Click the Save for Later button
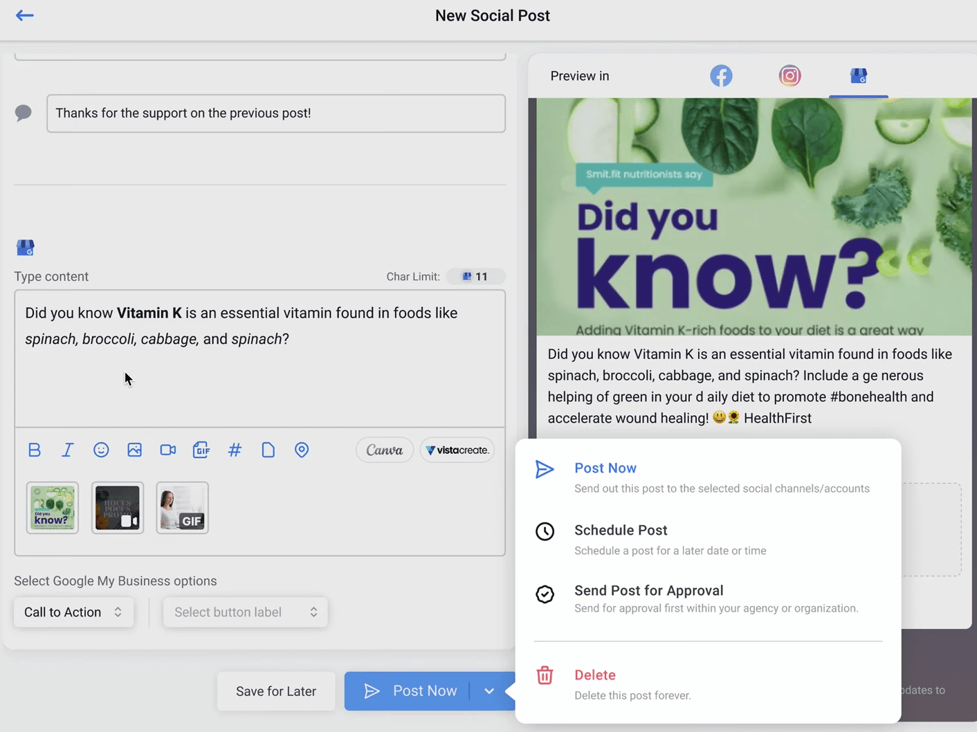The width and height of the screenshot is (977, 732). click(x=275, y=691)
